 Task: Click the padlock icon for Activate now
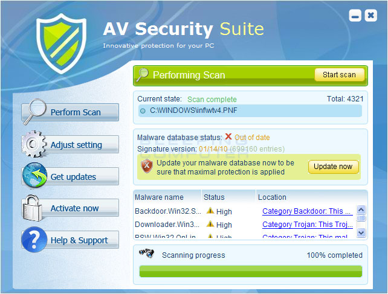tap(31, 208)
